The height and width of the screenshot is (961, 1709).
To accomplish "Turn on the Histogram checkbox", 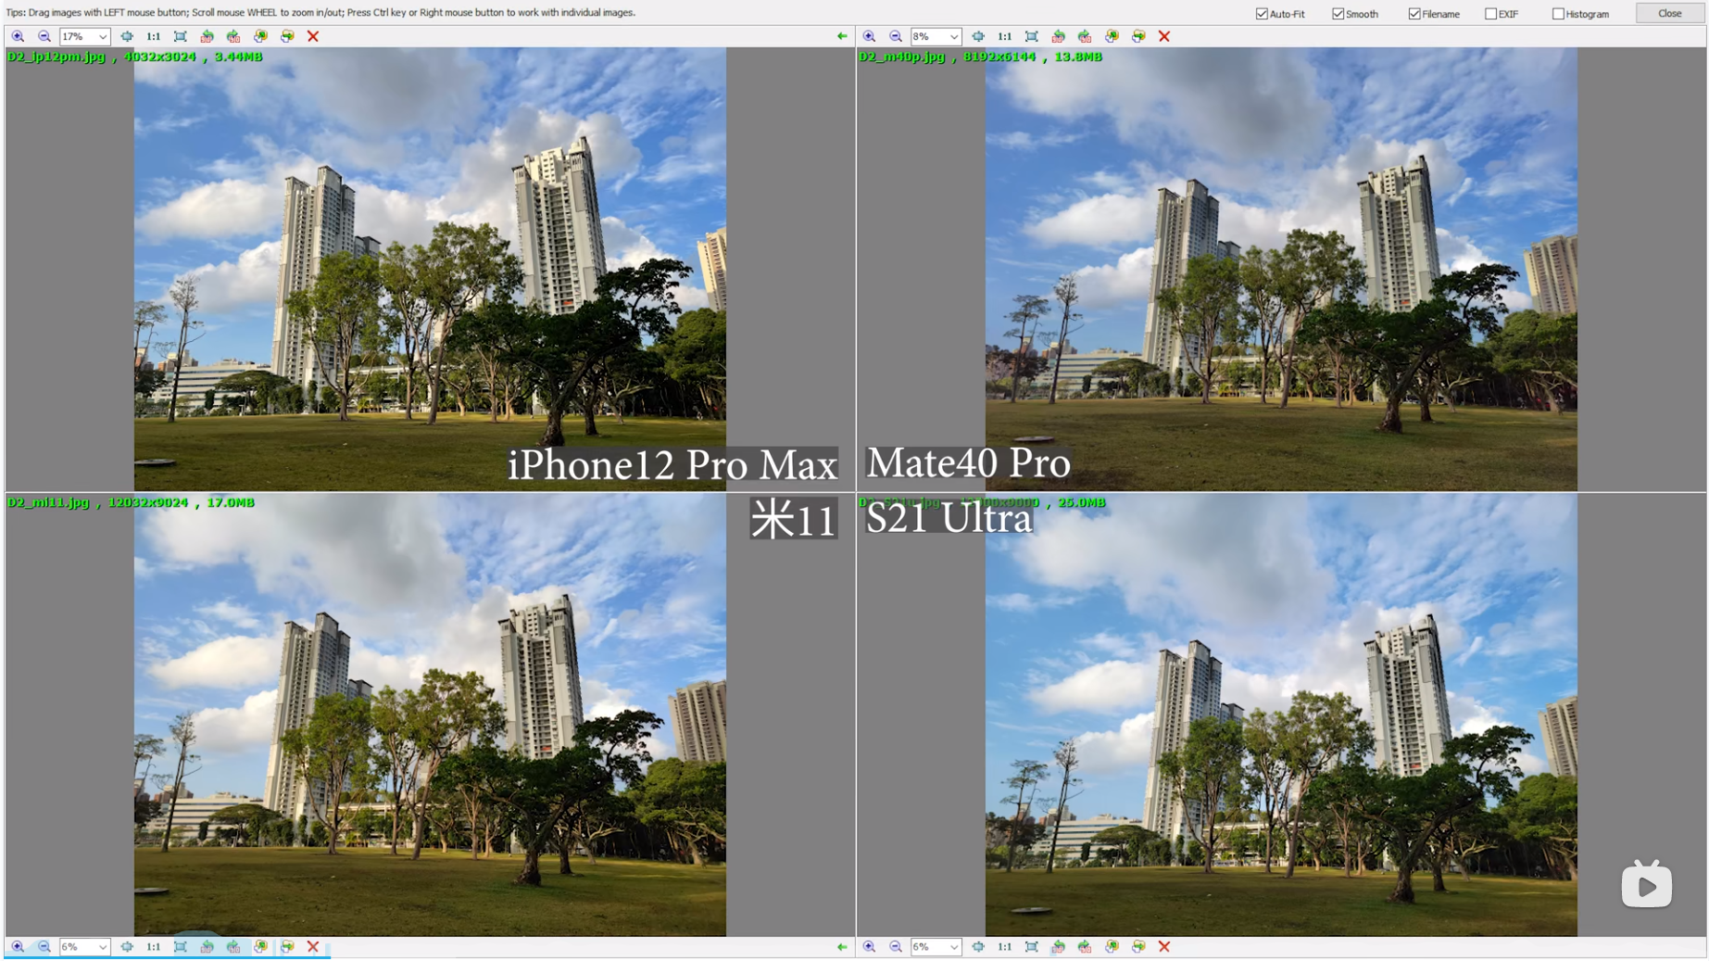I will tap(1558, 14).
